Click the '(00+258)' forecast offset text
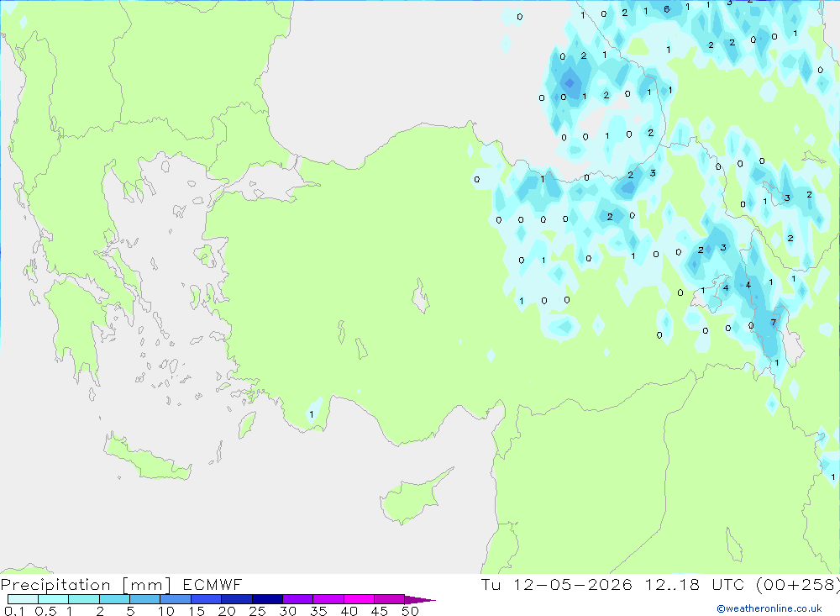This screenshot has height=616, width=840. coord(798,584)
